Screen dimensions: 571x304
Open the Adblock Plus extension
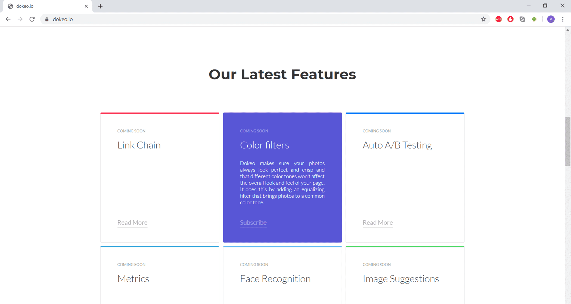click(498, 19)
